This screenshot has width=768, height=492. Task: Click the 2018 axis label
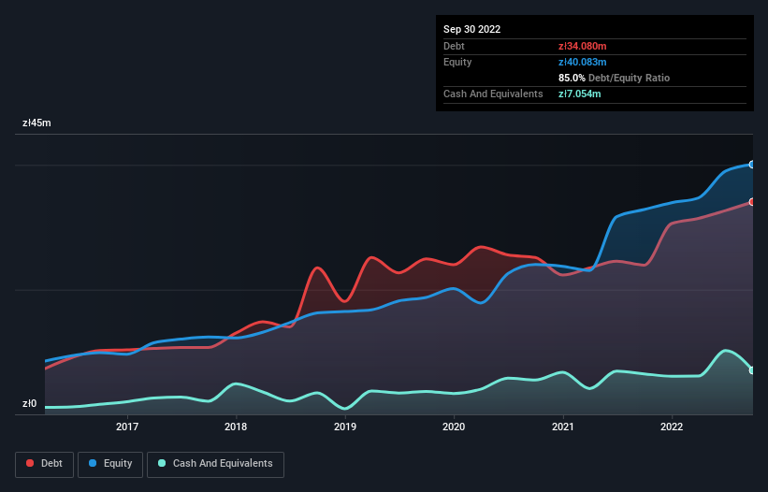pyautogui.click(x=236, y=427)
